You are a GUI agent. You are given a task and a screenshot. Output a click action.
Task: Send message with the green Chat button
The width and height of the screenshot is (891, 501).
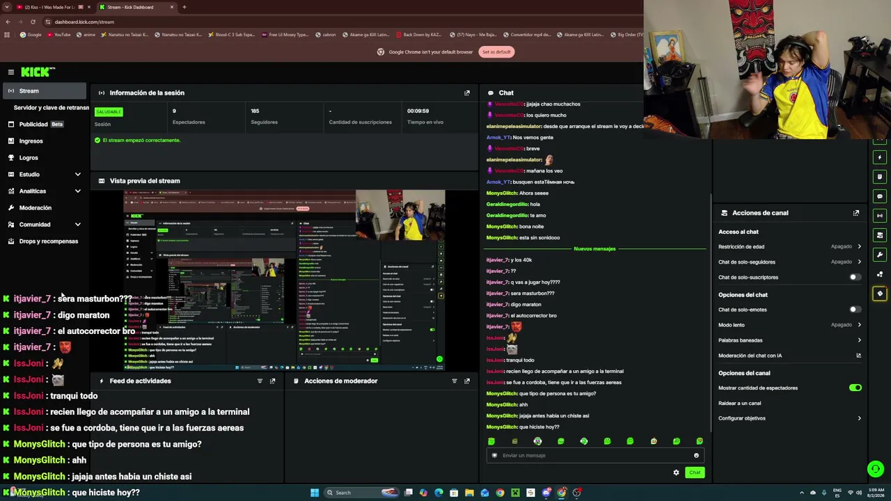[x=695, y=472]
